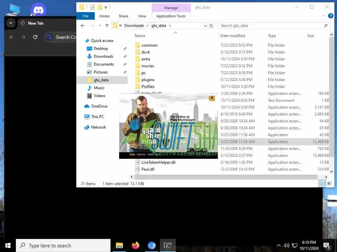Viewport: 337px width, 252px height.
Task: Select the Profiles folder
Action: click(x=148, y=87)
